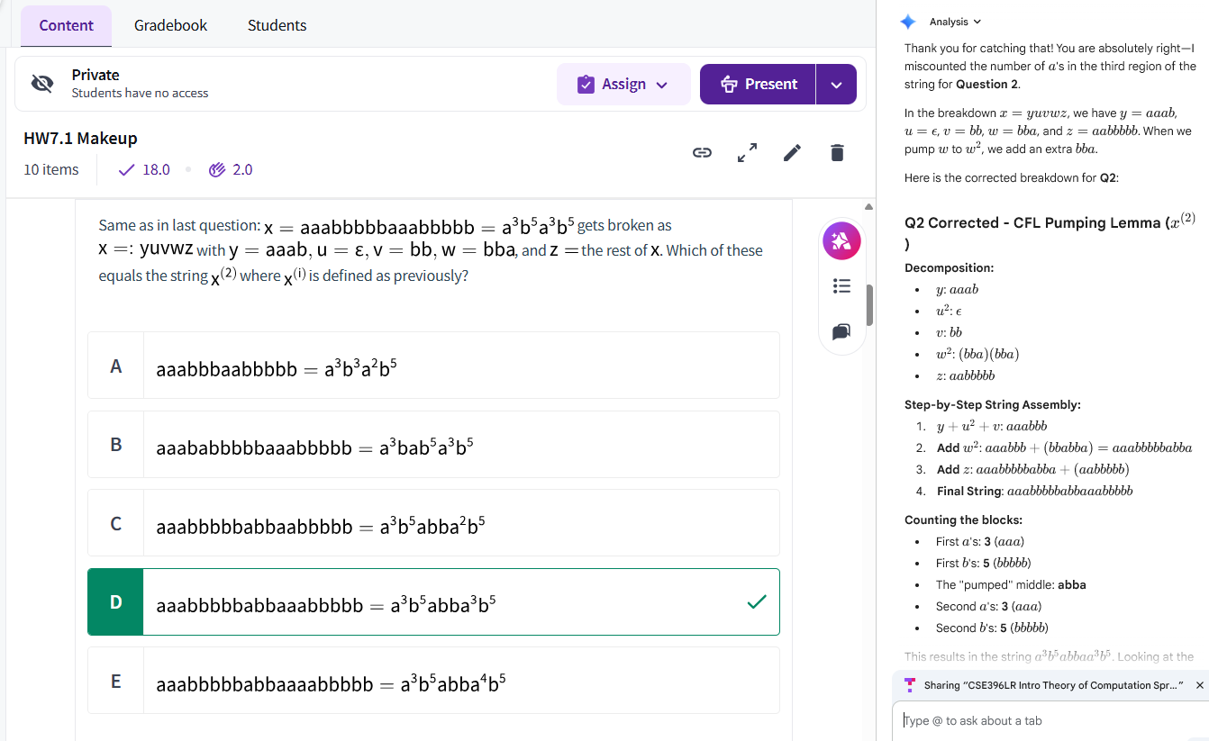Open the Assign dropdown
The height and width of the screenshot is (741, 1209).
(623, 84)
